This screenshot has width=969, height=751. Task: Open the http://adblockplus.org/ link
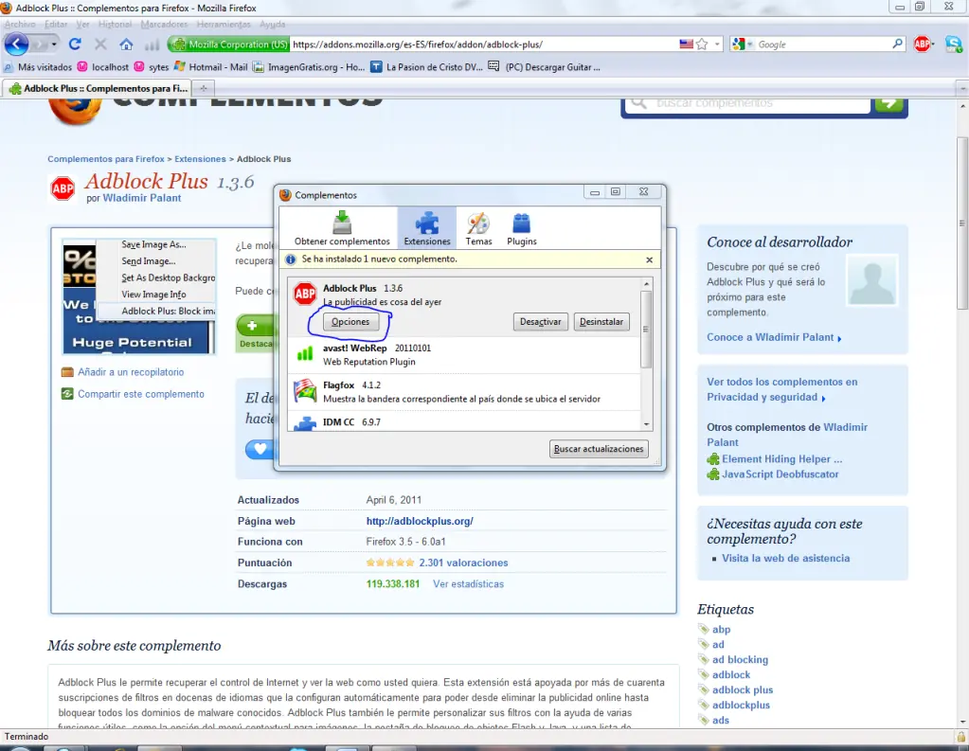[x=420, y=521]
